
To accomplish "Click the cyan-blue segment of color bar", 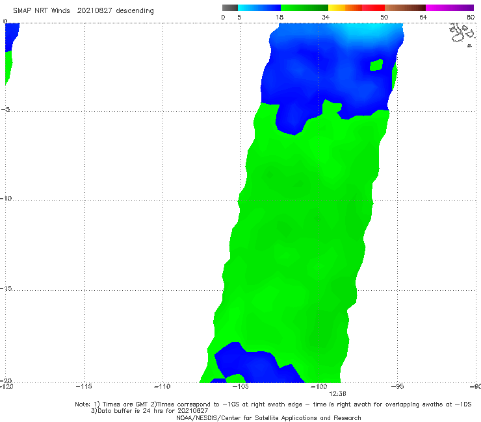I will (259, 8).
